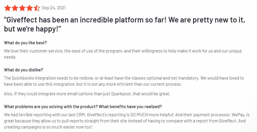Click the "What problems are you solving" heading

pyautogui.click(x=83, y=107)
